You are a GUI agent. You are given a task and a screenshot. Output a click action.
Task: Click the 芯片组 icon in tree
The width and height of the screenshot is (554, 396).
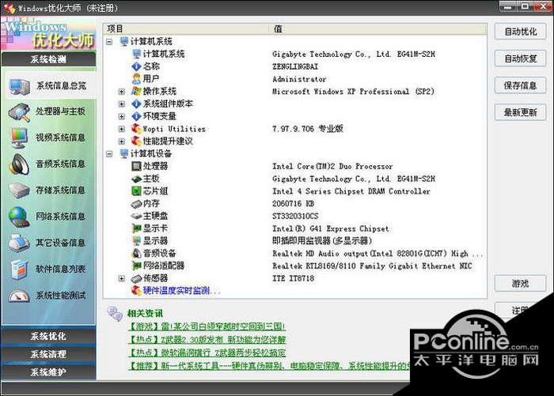click(136, 191)
